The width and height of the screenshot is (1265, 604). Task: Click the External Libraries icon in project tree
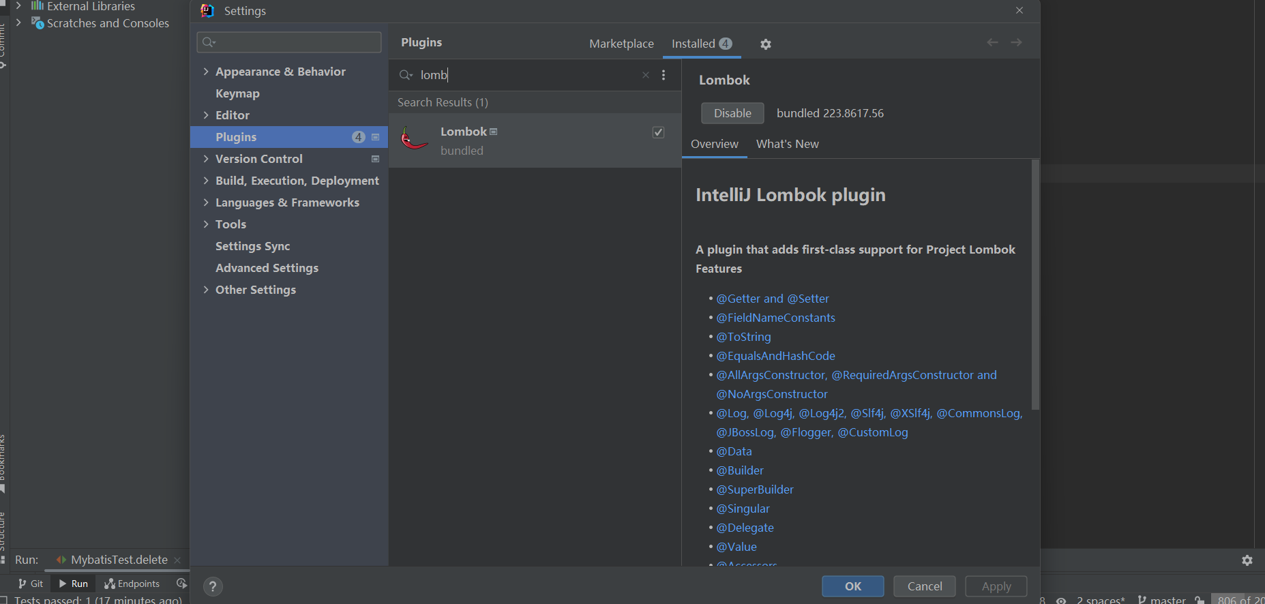point(38,6)
